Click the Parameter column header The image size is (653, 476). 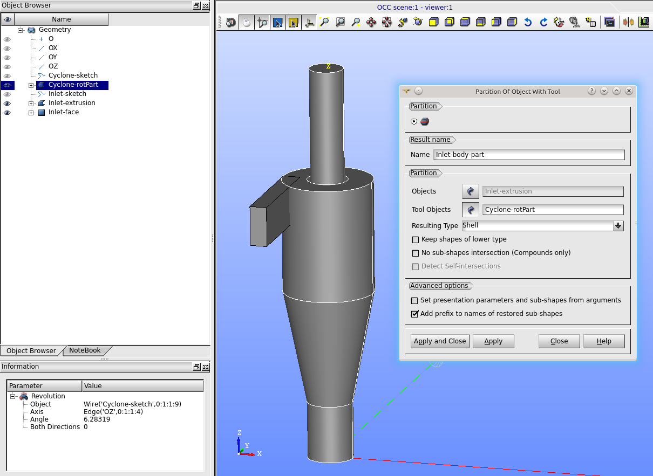44,386
